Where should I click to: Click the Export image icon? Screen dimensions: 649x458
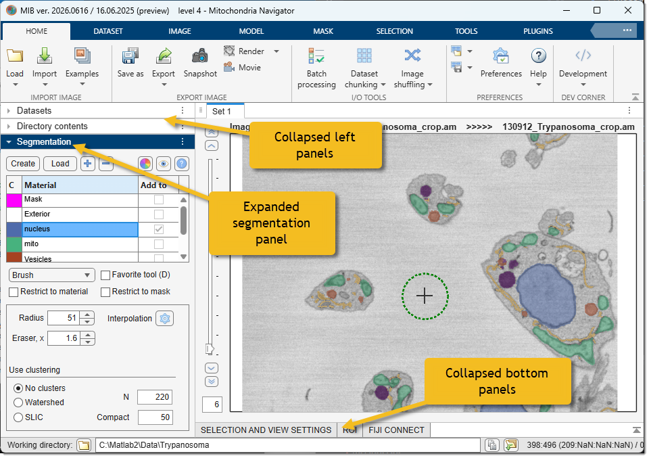pyautogui.click(x=164, y=55)
